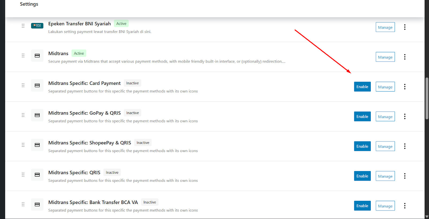The width and height of the screenshot is (429, 219).
Task: Click the Midtrans Specific: QRIS title link
Action: (74, 173)
